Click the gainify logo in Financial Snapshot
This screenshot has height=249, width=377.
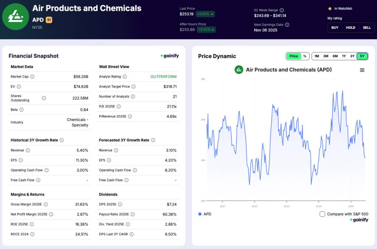tap(169, 56)
